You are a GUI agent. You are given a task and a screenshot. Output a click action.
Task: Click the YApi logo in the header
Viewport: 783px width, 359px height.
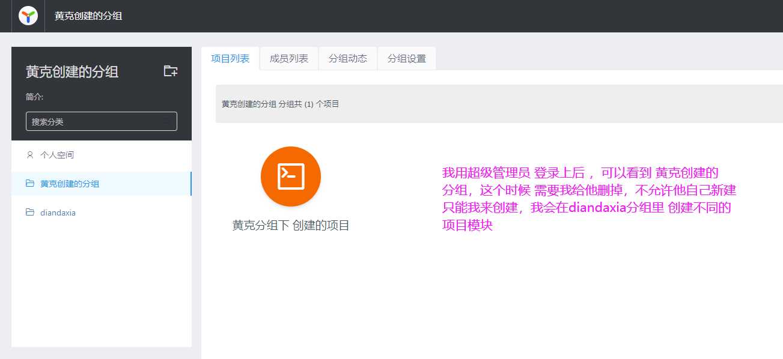[28, 16]
